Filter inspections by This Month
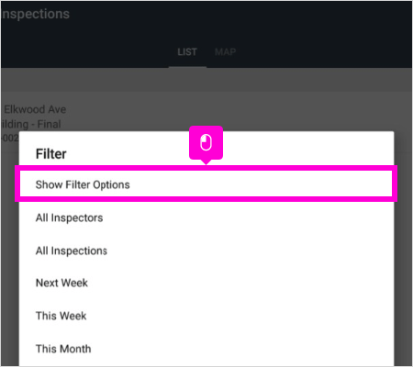The image size is (413, 367). pos(63,349)
